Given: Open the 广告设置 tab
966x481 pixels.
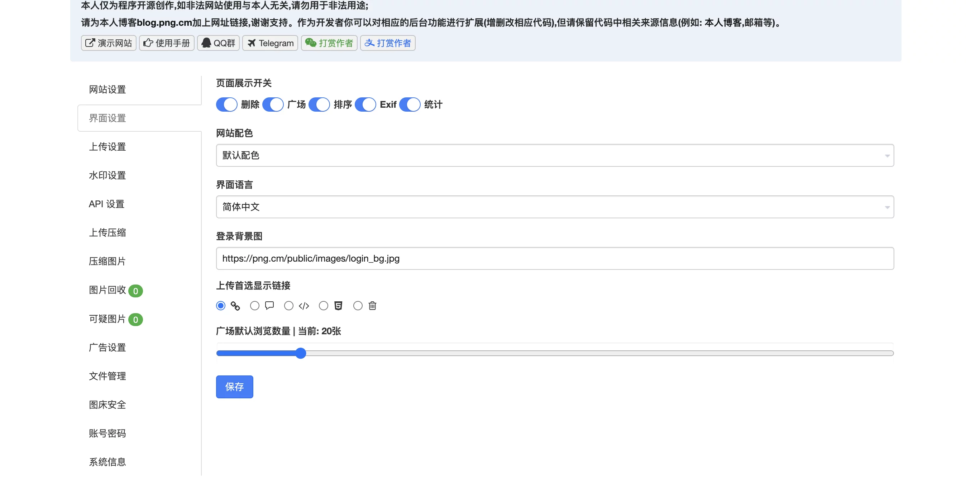Looking at the screenshot, I should (x=139, y=348).
